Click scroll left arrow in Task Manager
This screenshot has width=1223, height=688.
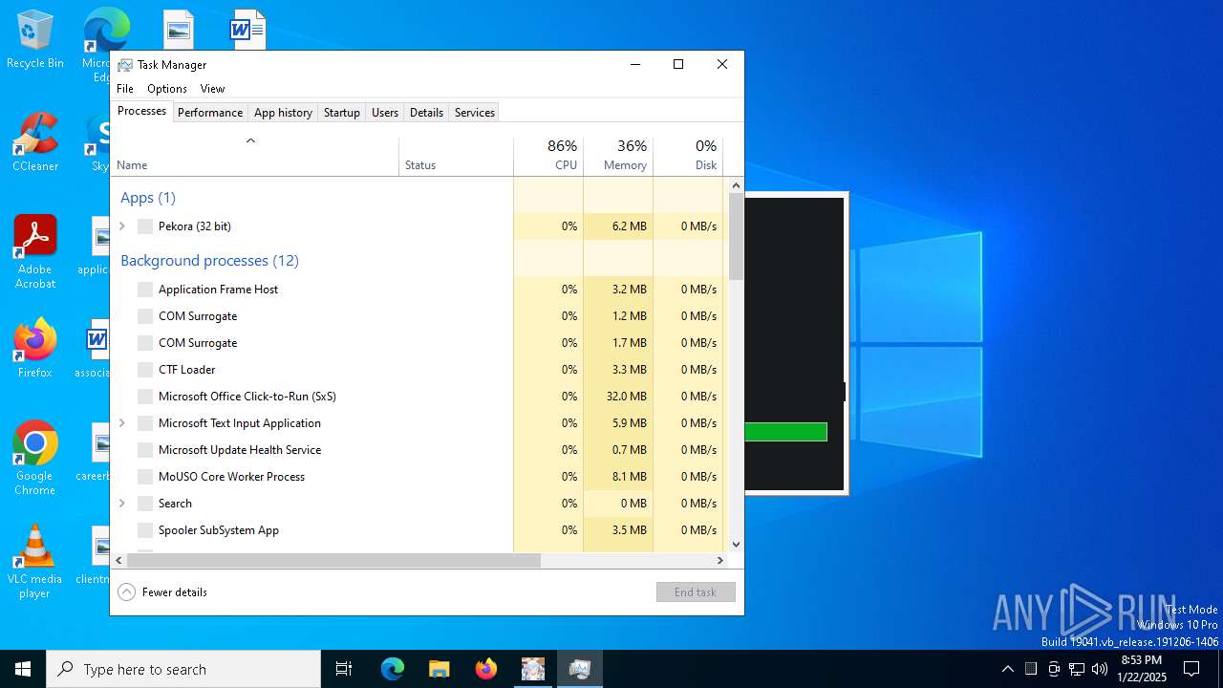click(x=118, y=560)
